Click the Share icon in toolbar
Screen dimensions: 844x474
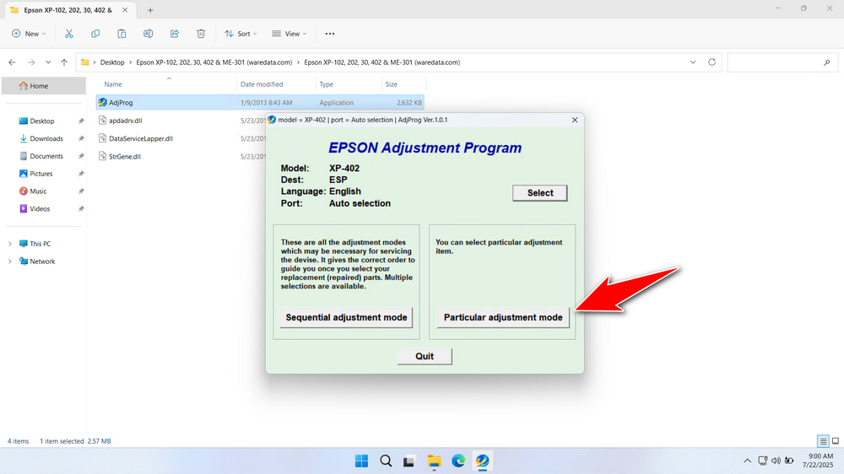pyautogui.click(x=175, y=34)
